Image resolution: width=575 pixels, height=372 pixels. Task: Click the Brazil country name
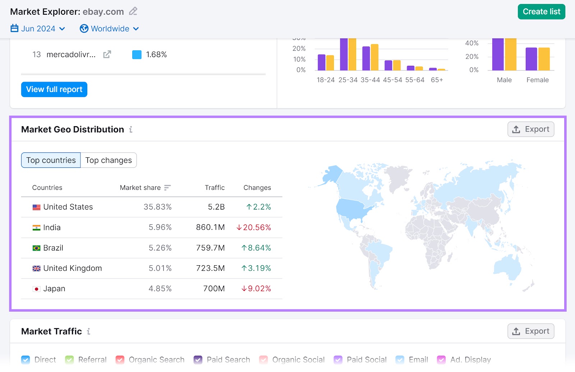point(53,248)
